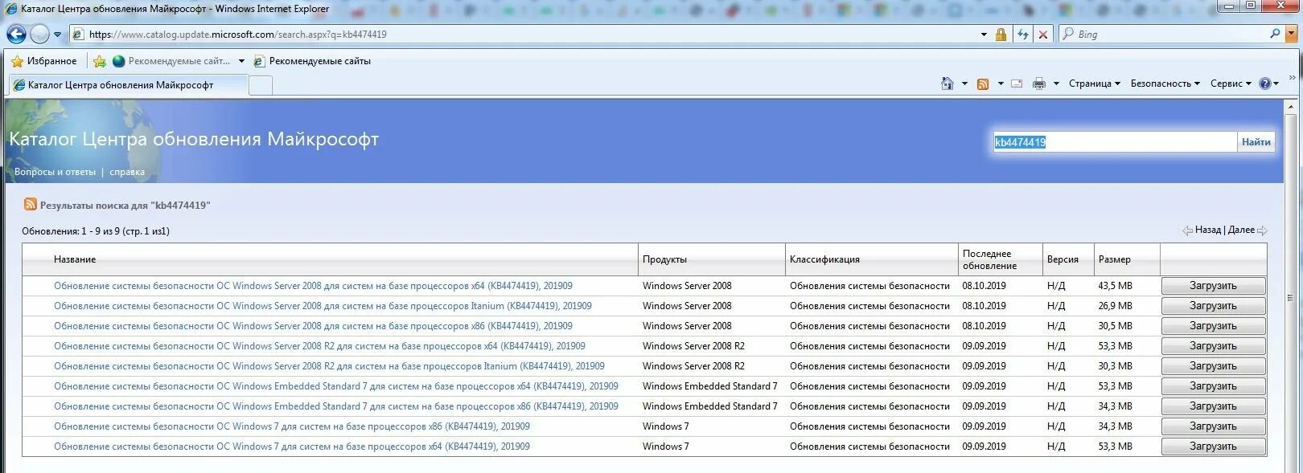Open Windows Server 2008 Itanium update link
The height and width of the screenshot is (473, 1303).
click(x=323, y=306)
